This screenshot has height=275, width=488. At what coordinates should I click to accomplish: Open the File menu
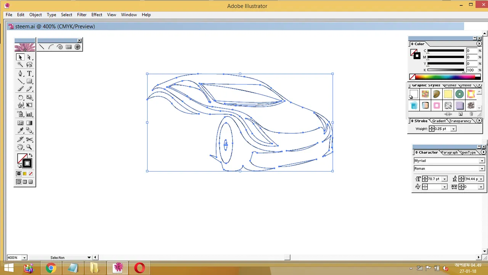coord(9,15)
